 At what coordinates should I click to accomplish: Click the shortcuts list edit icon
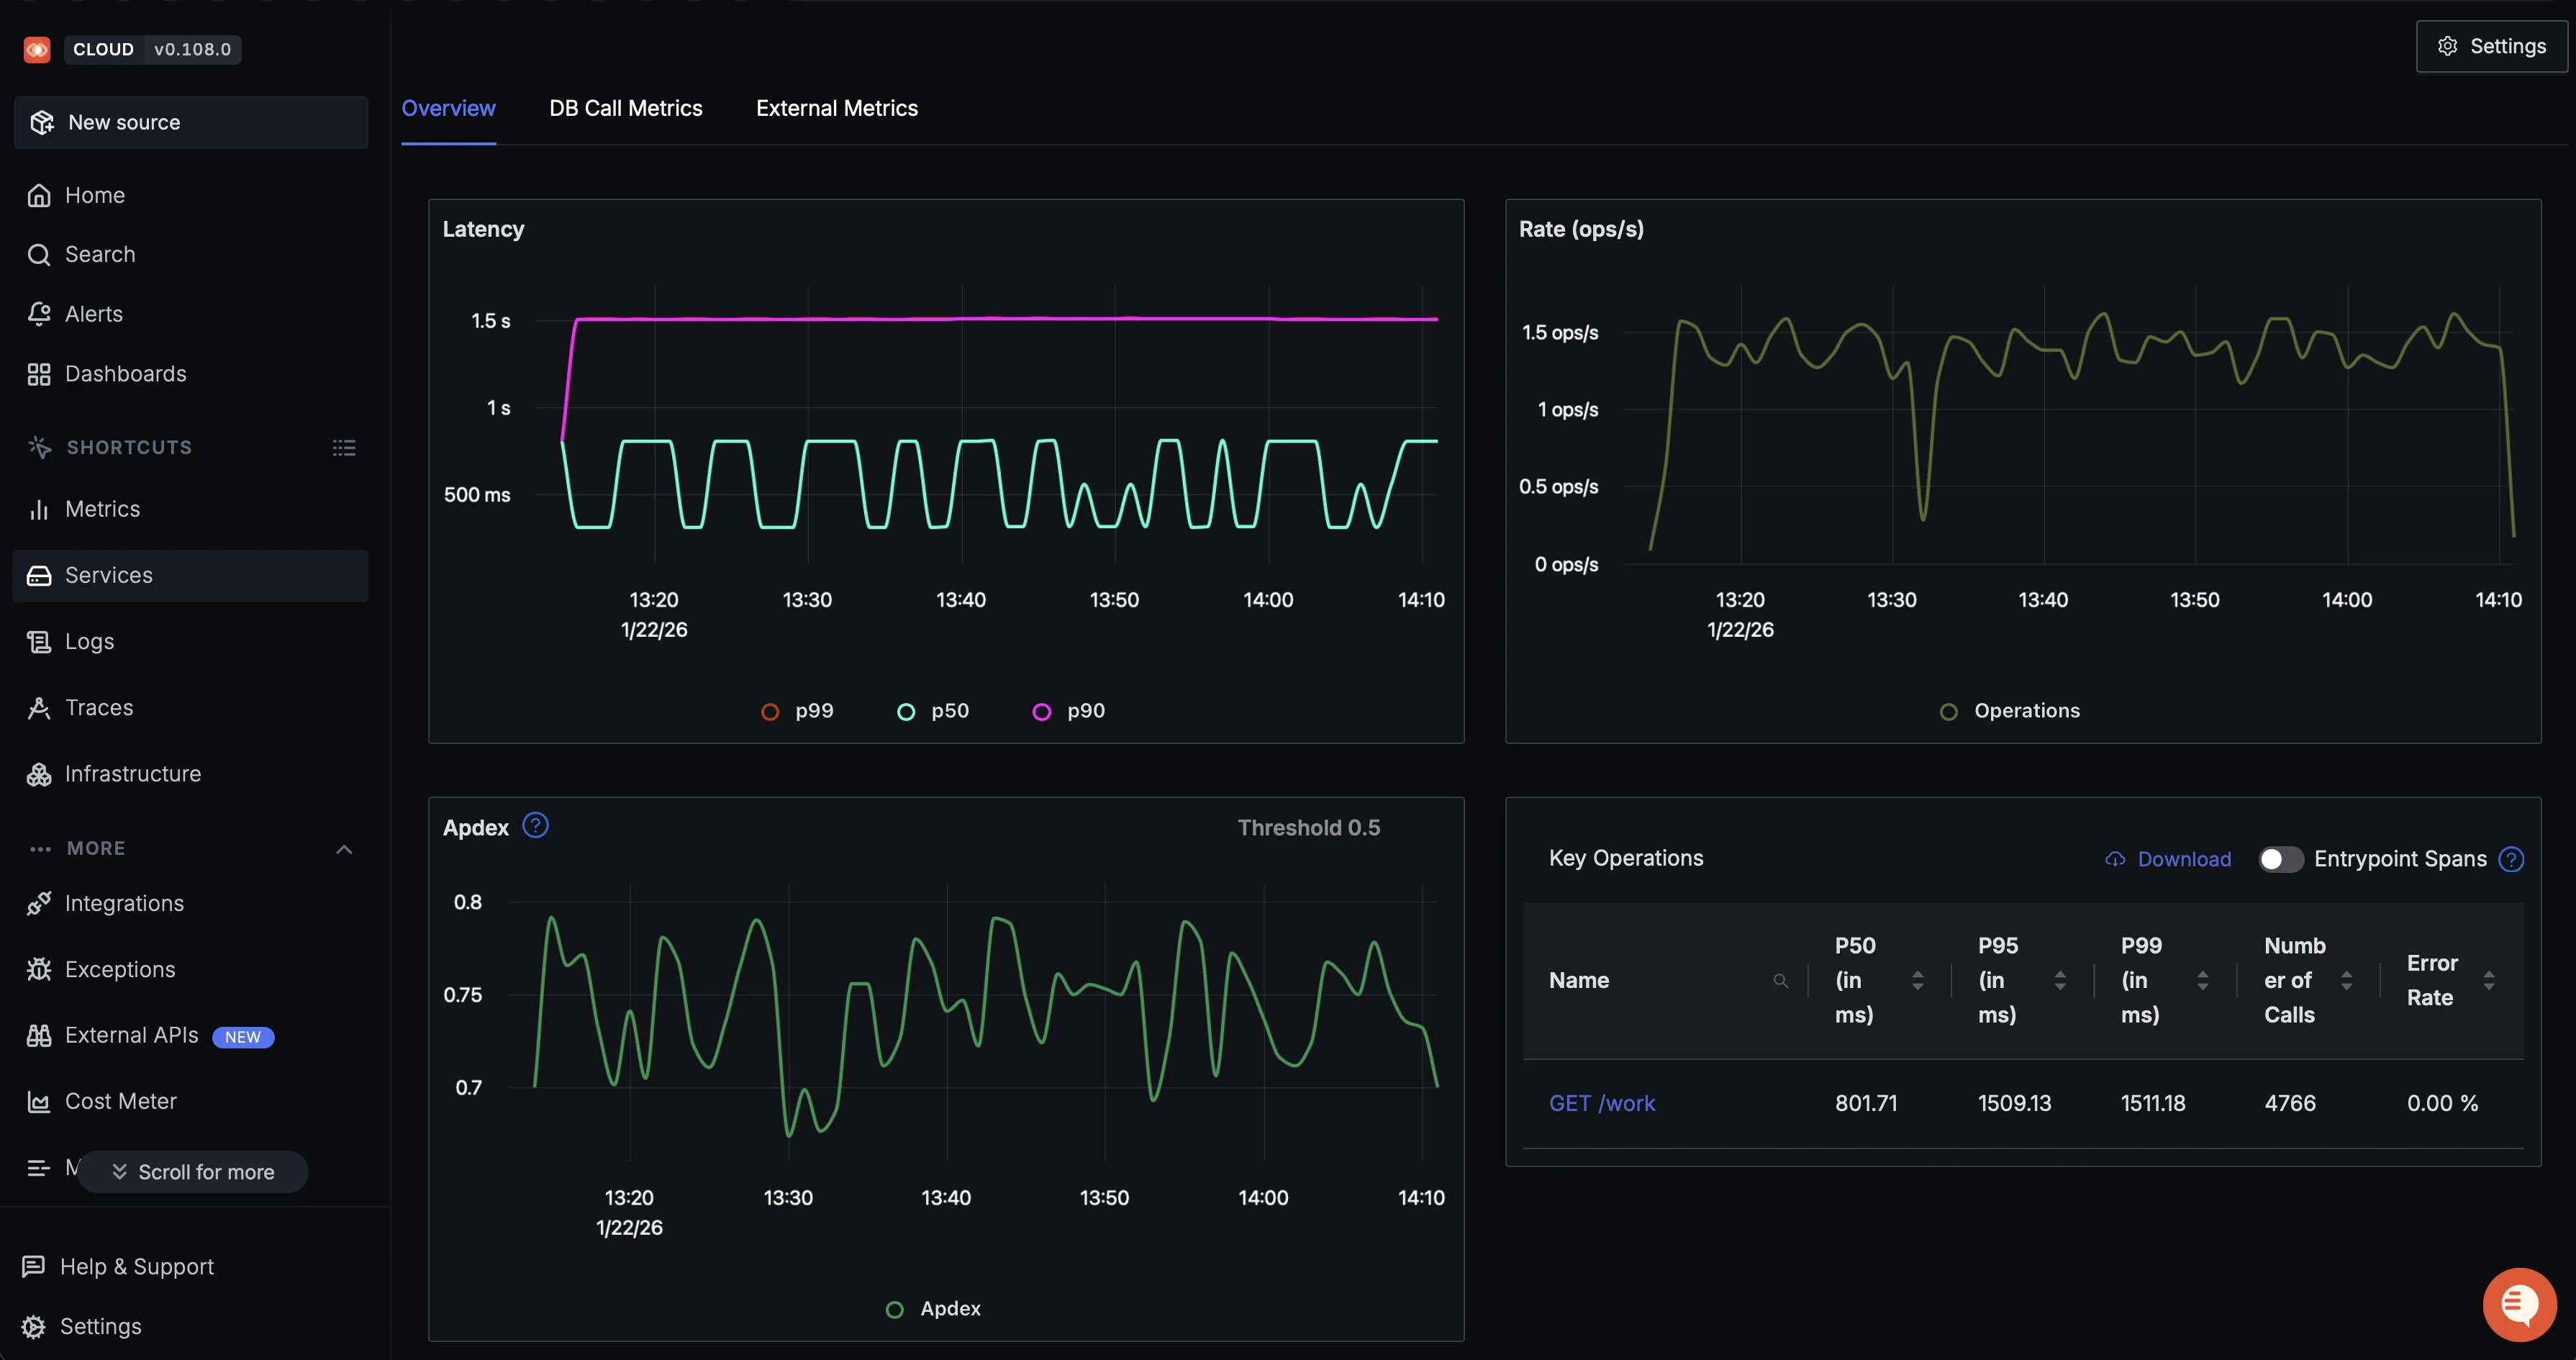pos(343,448)
